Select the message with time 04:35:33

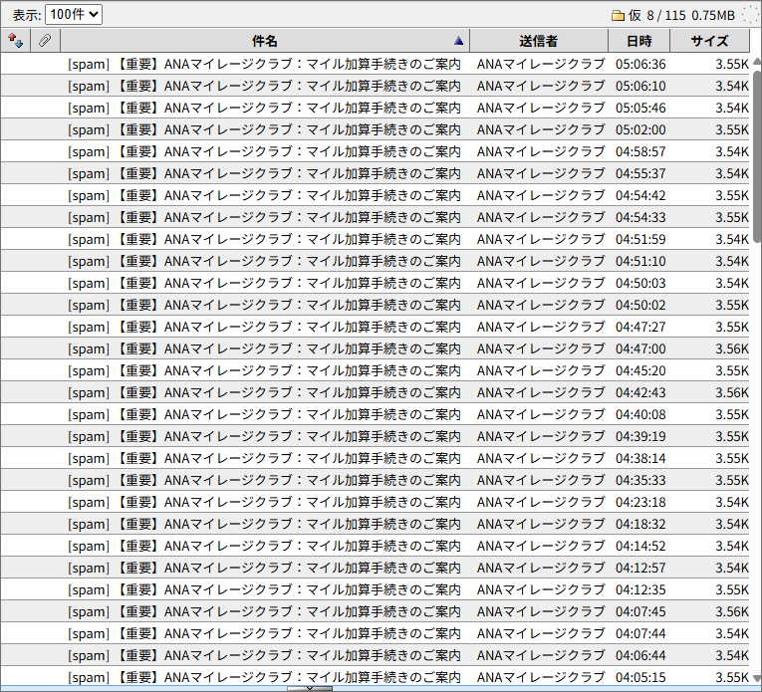[375, 480]
